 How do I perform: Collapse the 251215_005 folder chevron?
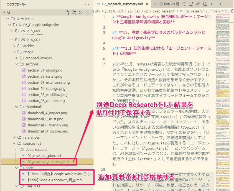click(x=12, y=31)
